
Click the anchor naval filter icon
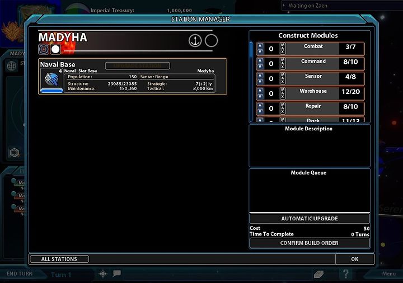tap(195, 41)
